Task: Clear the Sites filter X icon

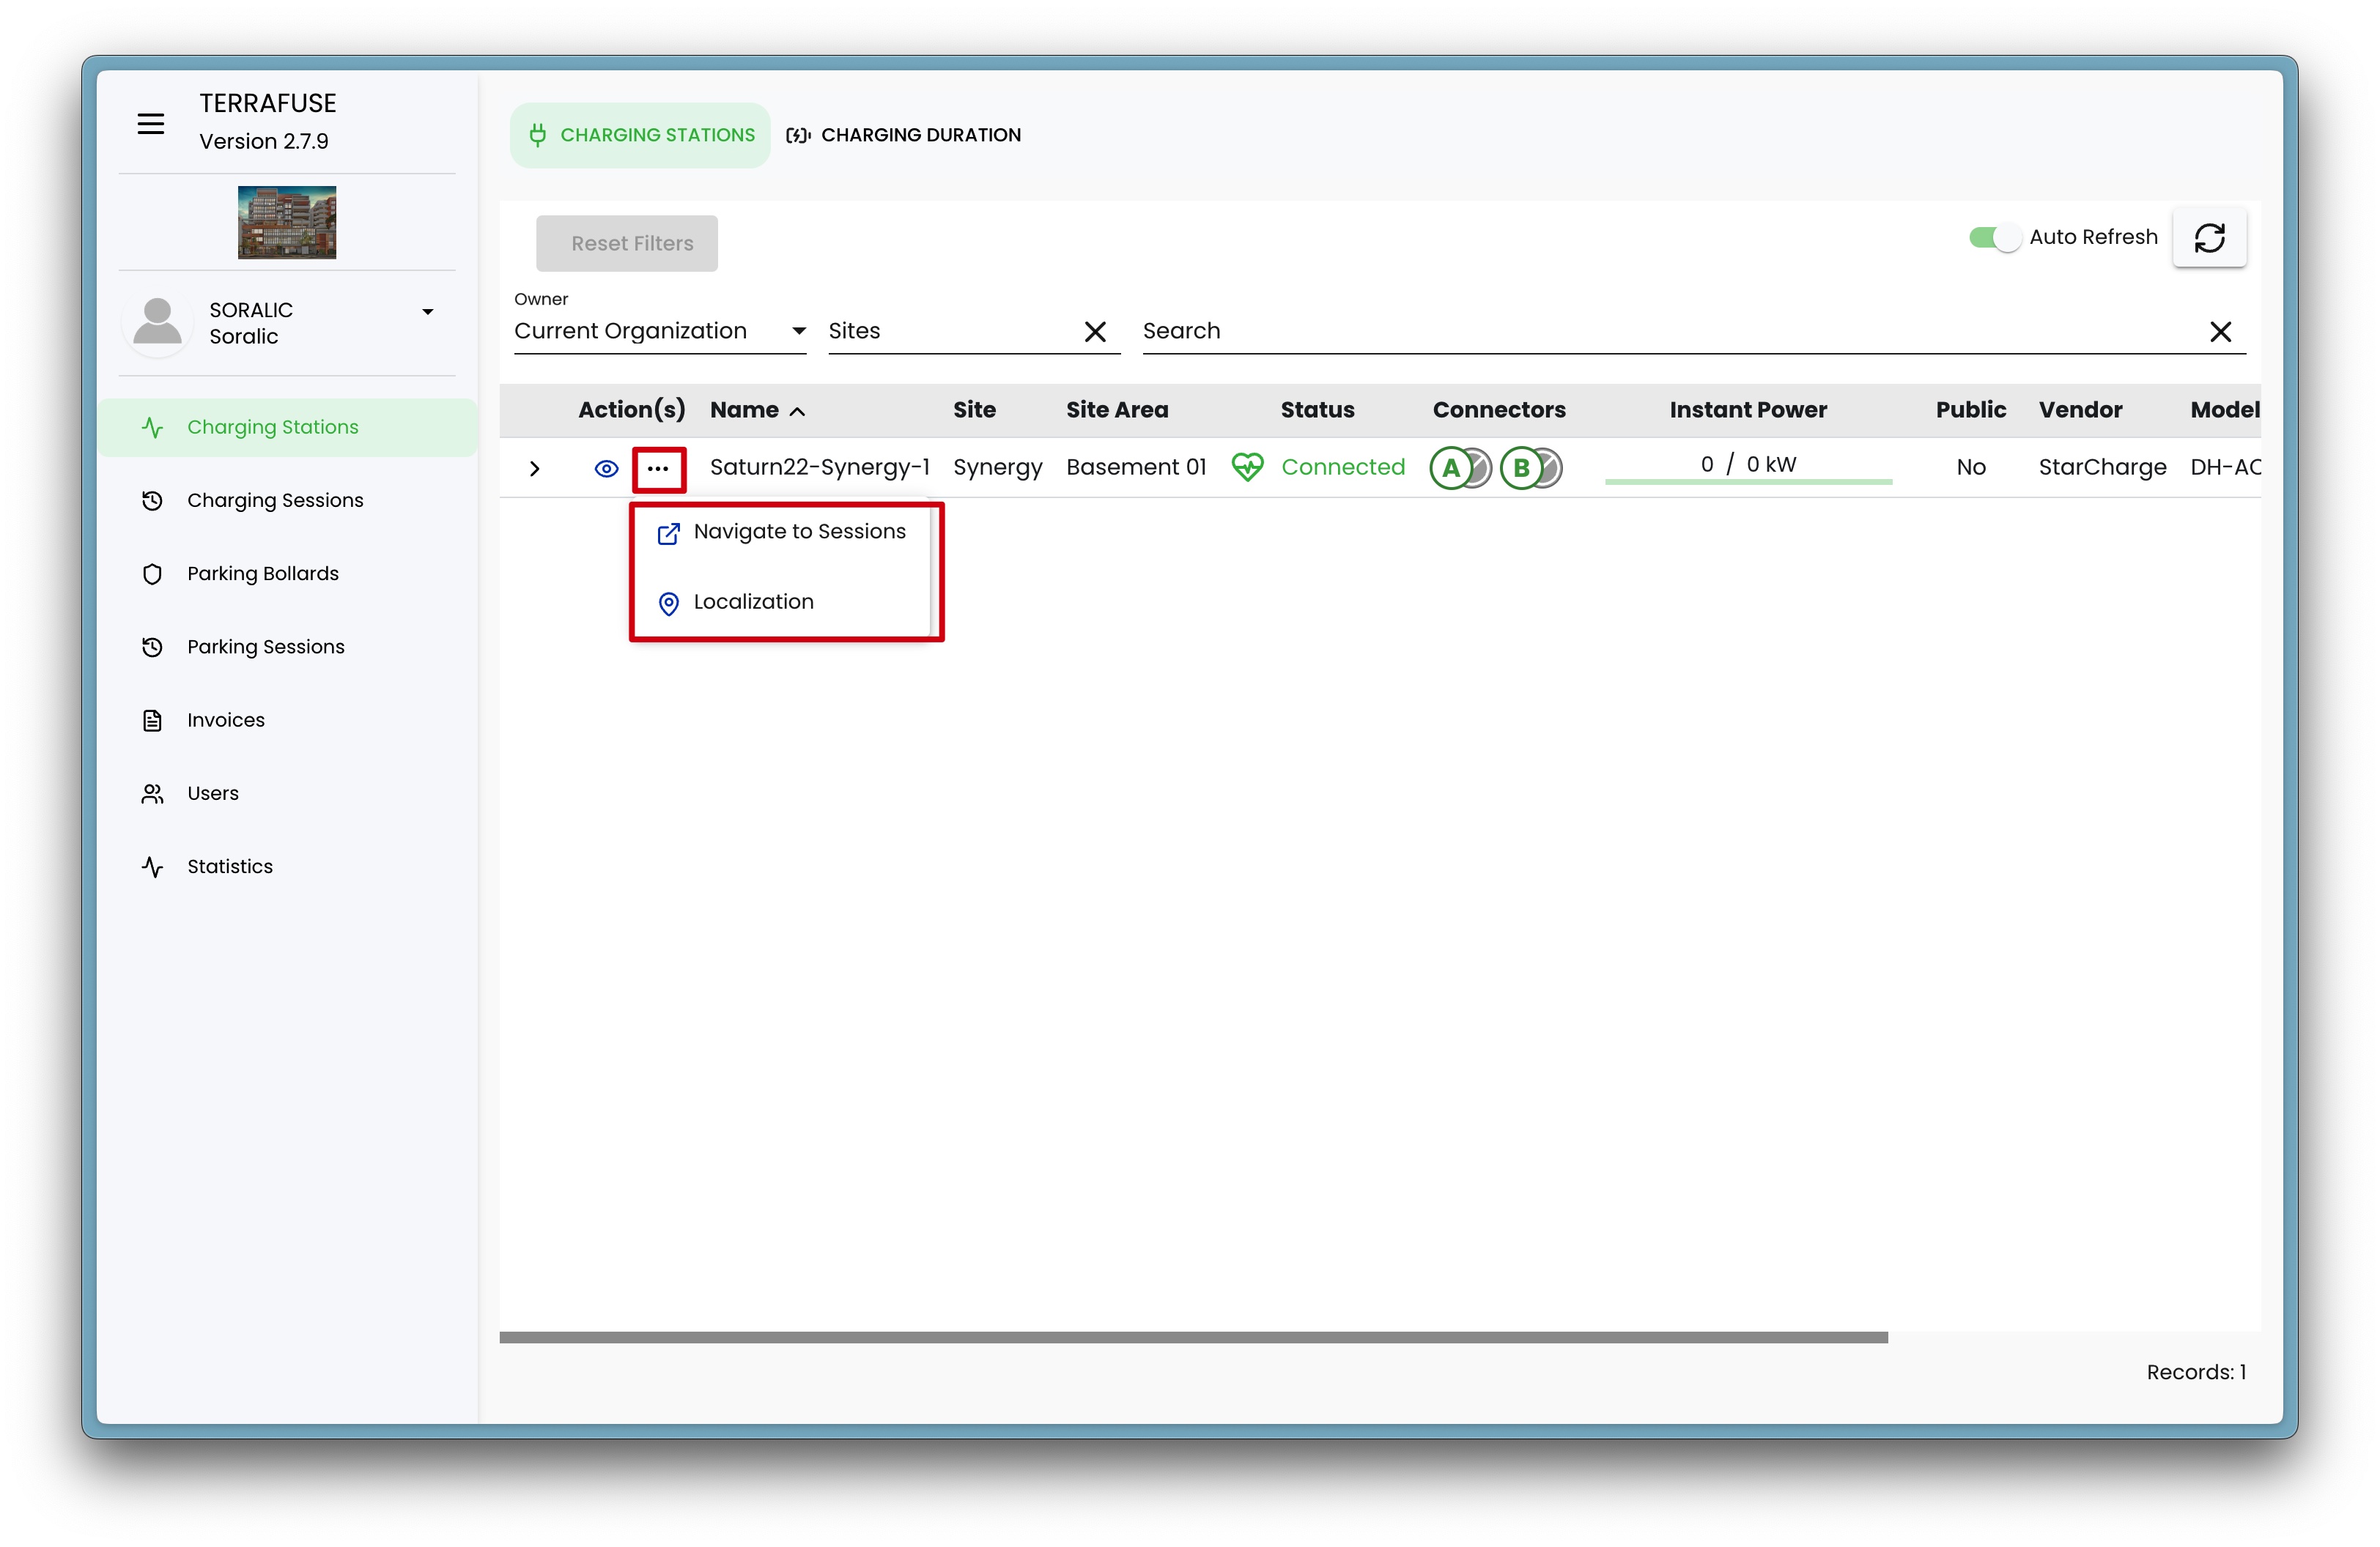Action: pos(1095,332)
